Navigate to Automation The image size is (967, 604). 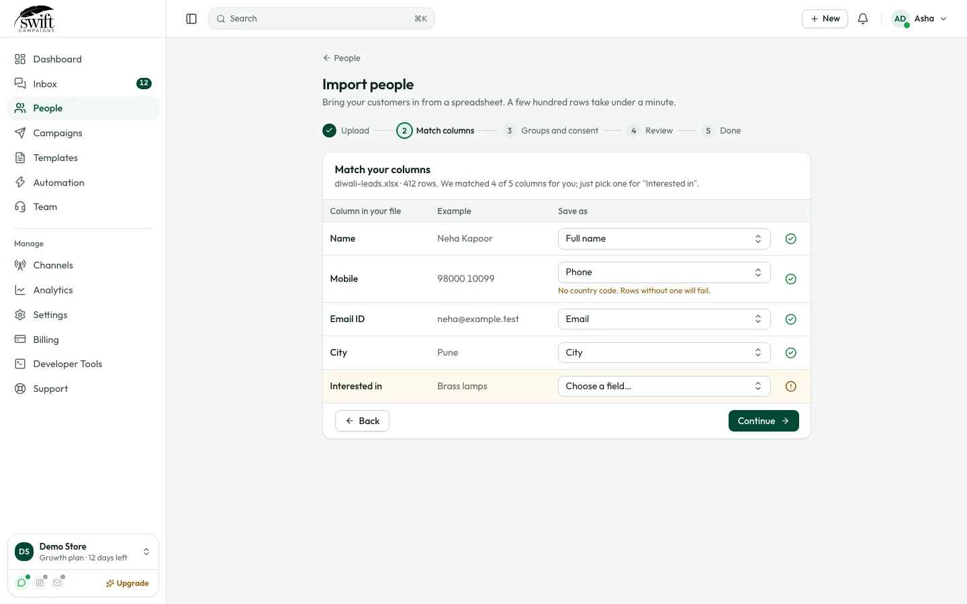[x=83, y=183]
